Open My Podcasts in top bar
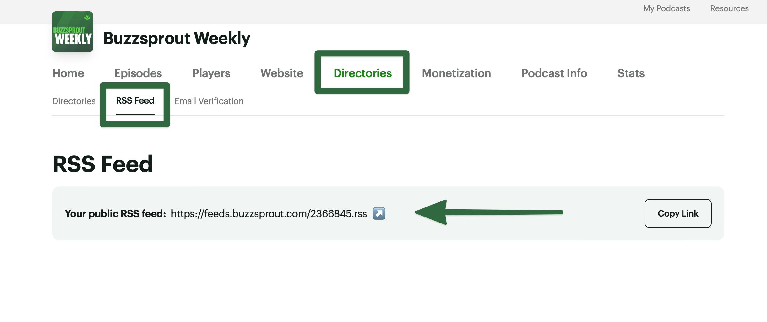The height and width of the screenshot is (322, 767). 666,8
